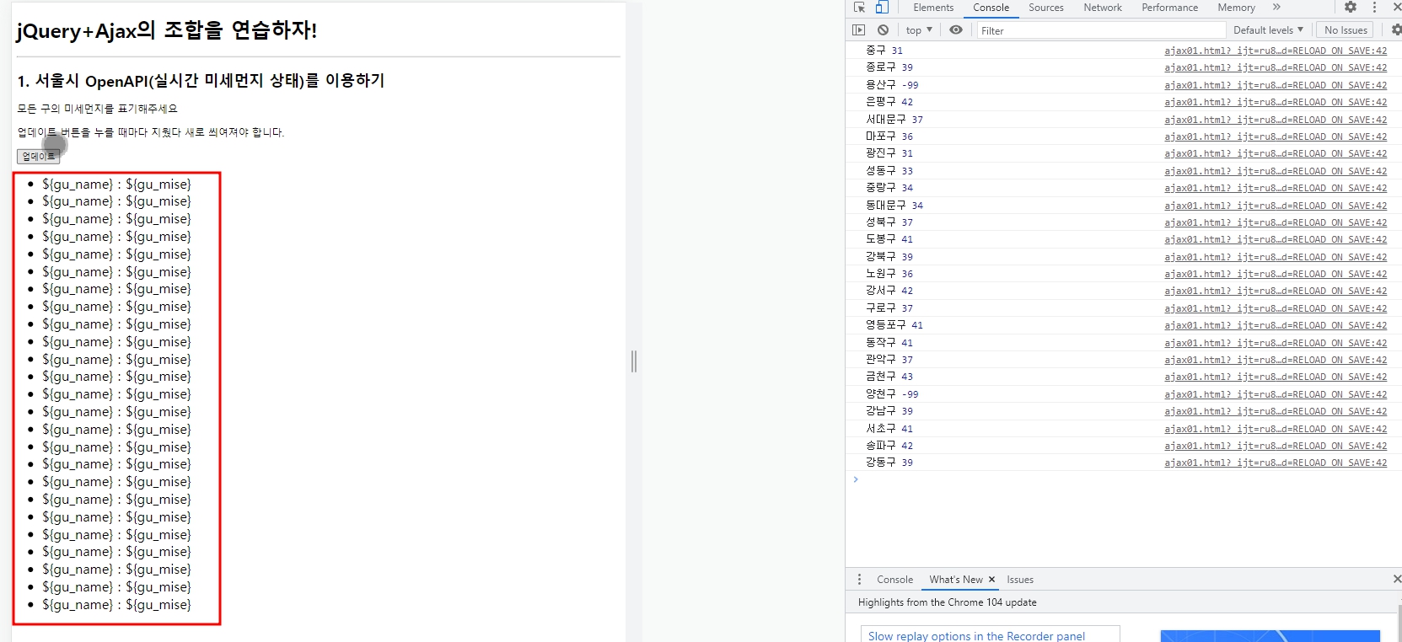This screenshot has width=1402, height=642.
Task: Click the 양천구 -99 log entry
Action: click(x=892, y=394)
